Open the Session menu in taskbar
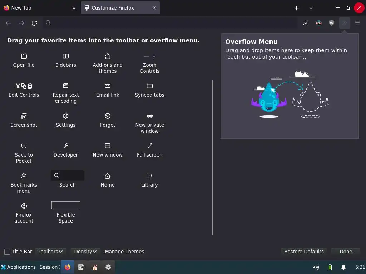Image resolution: width=366 pixels, height=274 pixels. point(50,267)
